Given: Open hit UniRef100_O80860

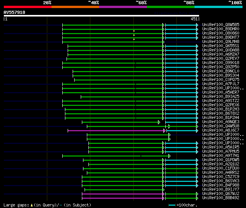Looking at the screenshot, I should [221, 33].
